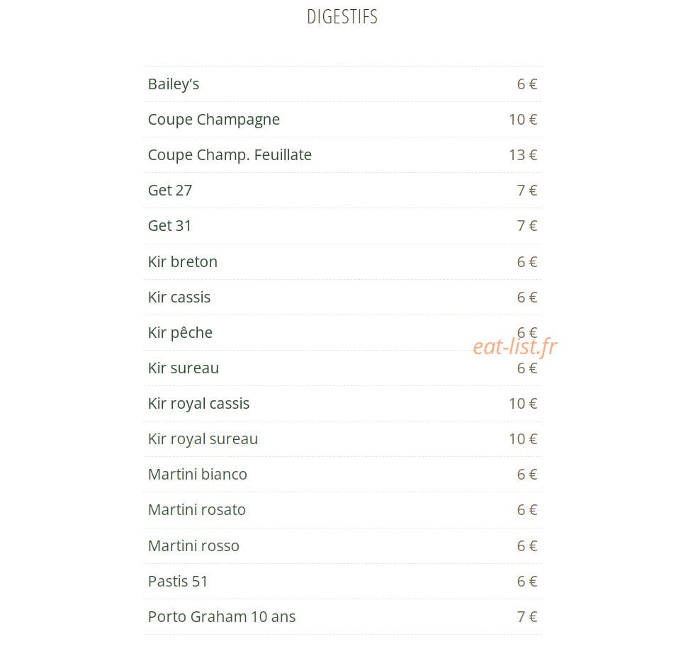This screenshot has width=698, height=651.
Task: Click the eat-list.fr watermark
Action: (515, 347)
